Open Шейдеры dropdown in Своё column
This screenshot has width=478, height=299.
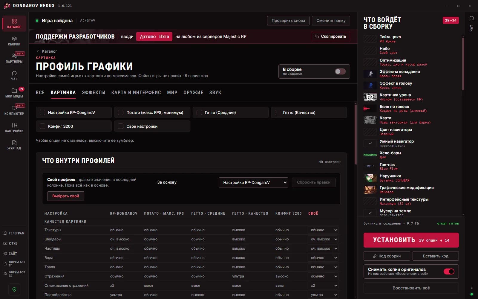pyautogui.click(x=323, y=239)
